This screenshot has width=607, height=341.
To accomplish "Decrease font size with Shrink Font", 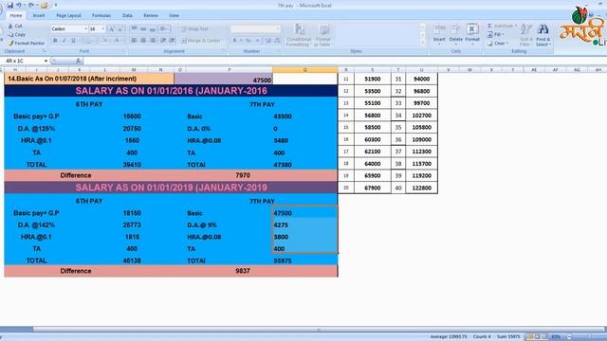I will coord(120,29).
